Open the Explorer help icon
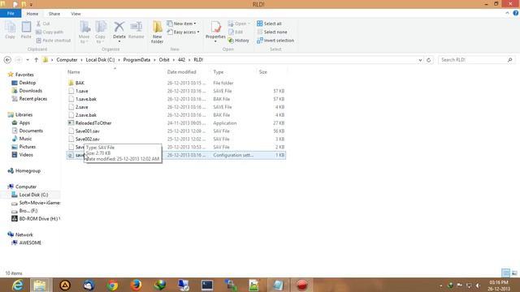 pos(515,13)
